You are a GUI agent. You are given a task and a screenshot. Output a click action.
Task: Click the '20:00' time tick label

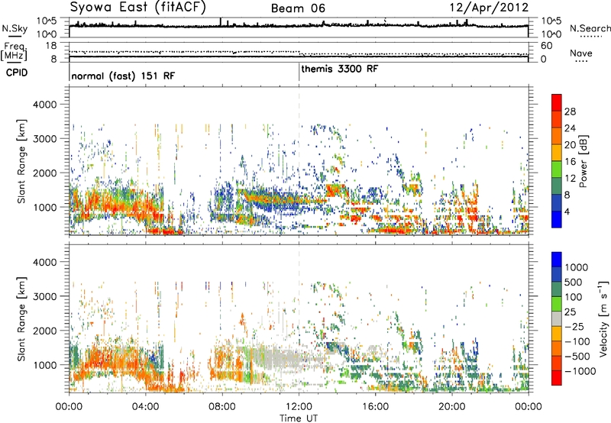coord(452,407)
